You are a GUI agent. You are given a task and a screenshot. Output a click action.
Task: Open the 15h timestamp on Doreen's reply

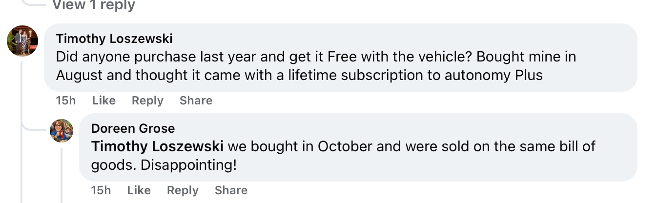[x=101, y=190]
